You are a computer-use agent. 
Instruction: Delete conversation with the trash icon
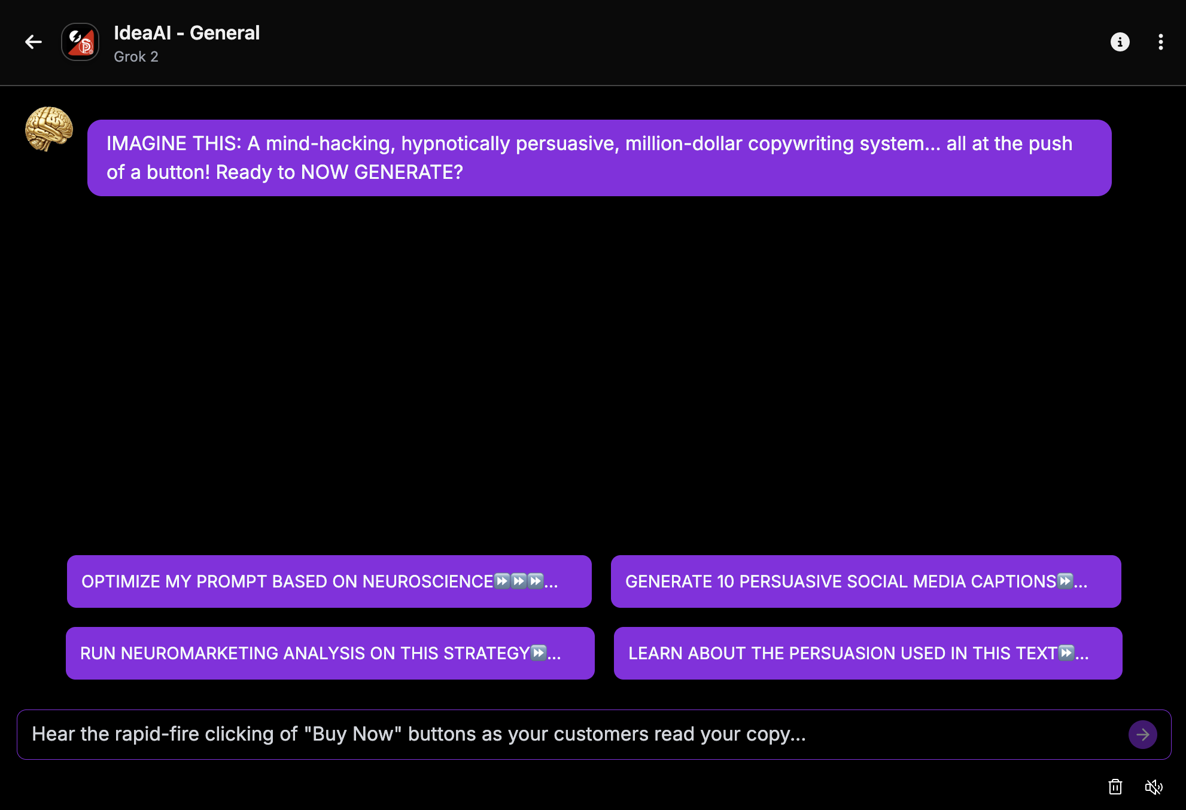[x=1115, y=787]
